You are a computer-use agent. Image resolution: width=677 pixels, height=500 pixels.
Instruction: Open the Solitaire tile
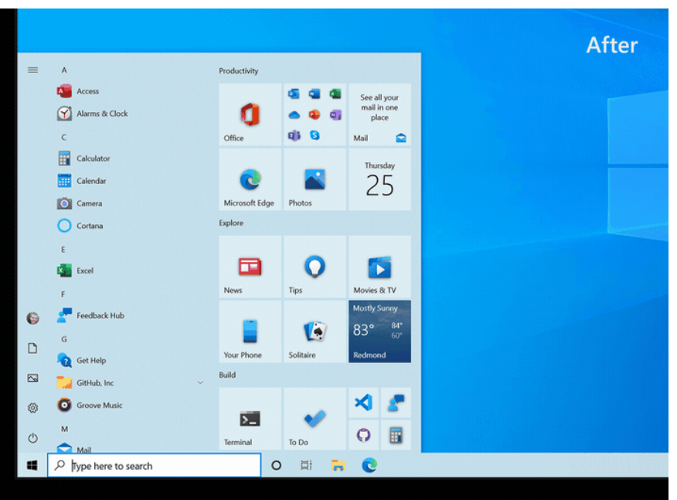(315, 332)
